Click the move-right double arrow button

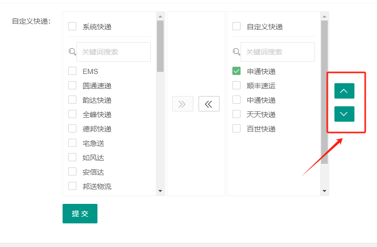tap(183, 104)
